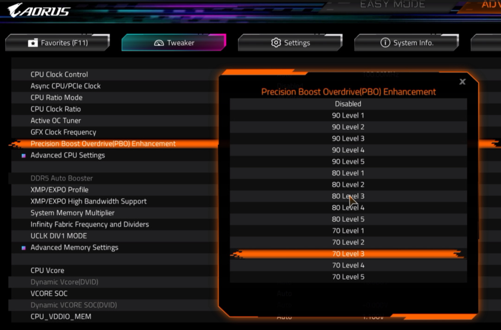The image size is (501, 330).
Task: Select Async CPU/PCIe Clock setting
Action: pyautogui.click(x=115, y=86)
